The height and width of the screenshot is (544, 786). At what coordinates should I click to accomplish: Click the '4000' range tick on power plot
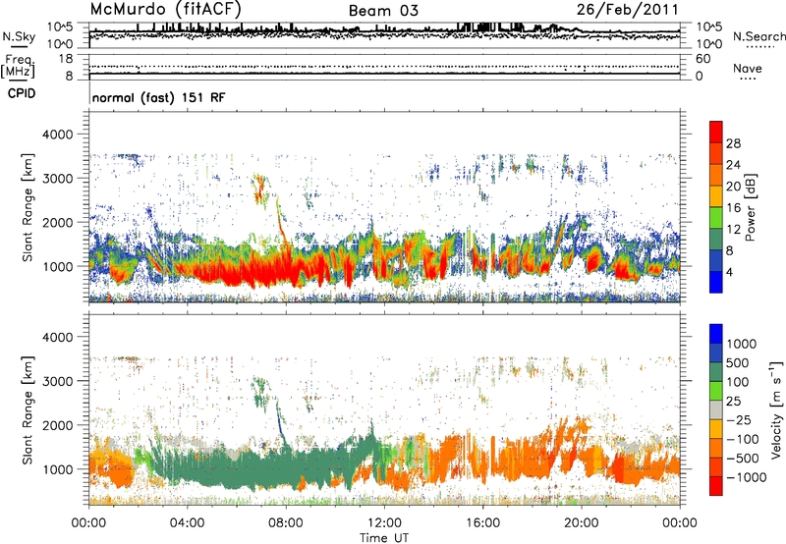(57, 135)
